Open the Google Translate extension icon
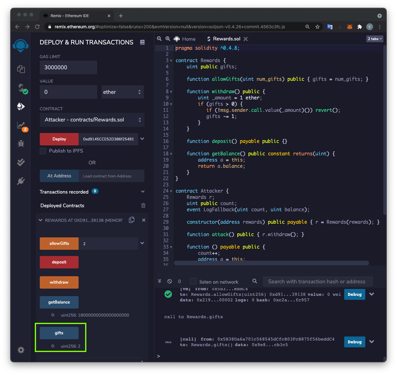Viewport: 397px width, 375px height. [x=330, y=27]
